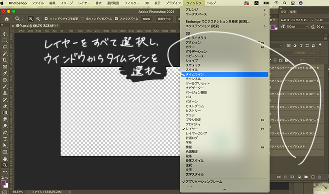Click the link layers icon
The height and width of the screenshot is (194, 329).
pyautogui.click(x=279, y=177)
